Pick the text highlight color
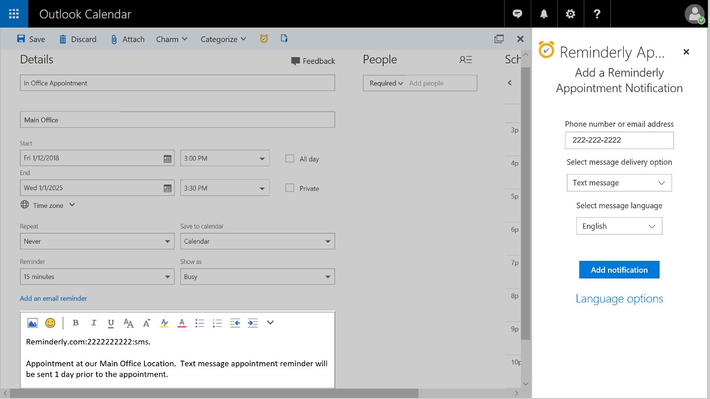The height and width of the screenshot is (399, 710). pyautogui.click(x=164, y=323)
